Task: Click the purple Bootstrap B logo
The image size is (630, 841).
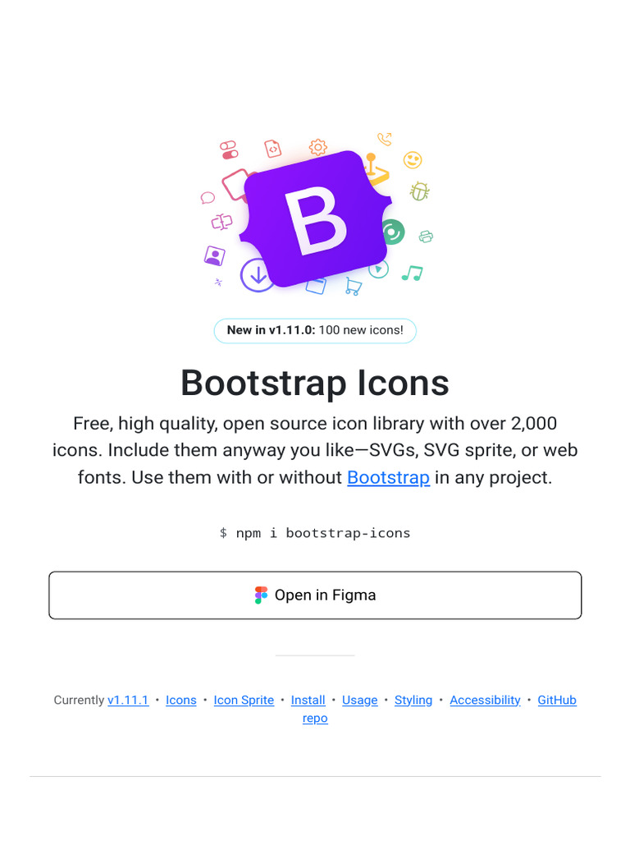Action: click(315, 218)
